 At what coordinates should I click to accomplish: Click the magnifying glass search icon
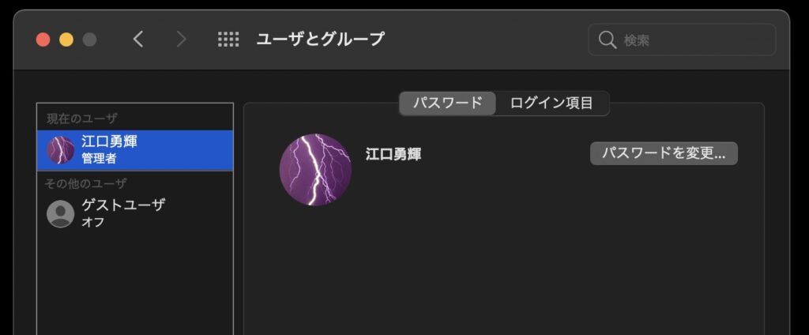608,40
